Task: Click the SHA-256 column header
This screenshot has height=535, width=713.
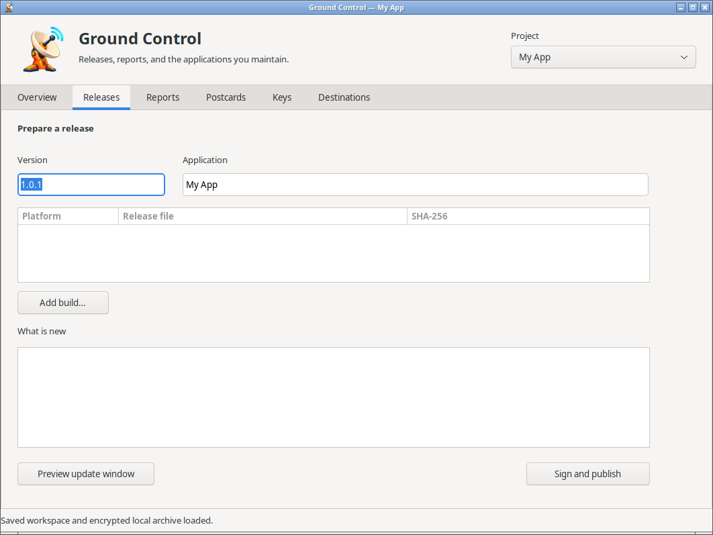Action: [x=528, y=216]
